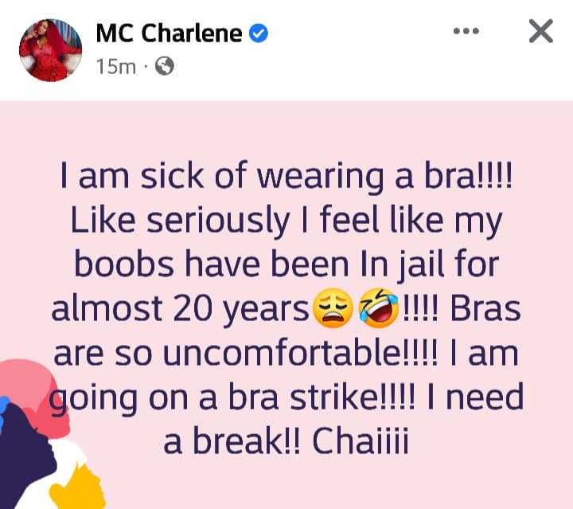573x509 pixels.
Task: Click the "I am sick of wearing" line
Action: [221, 176]
